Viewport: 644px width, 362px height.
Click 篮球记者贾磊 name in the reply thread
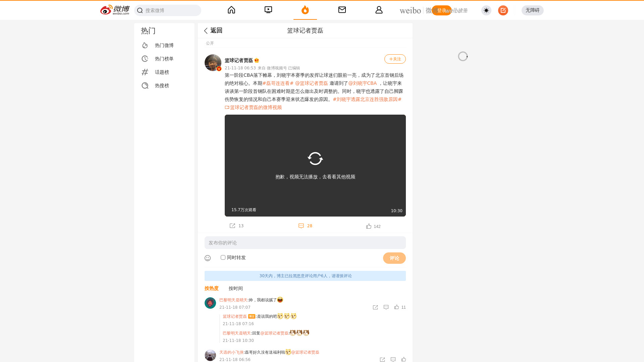coord(235,316)
